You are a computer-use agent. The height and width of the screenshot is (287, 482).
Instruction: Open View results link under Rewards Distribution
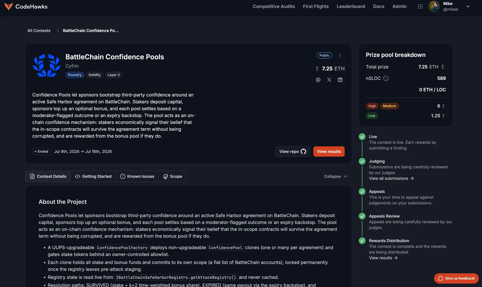(x=383, y=258)
